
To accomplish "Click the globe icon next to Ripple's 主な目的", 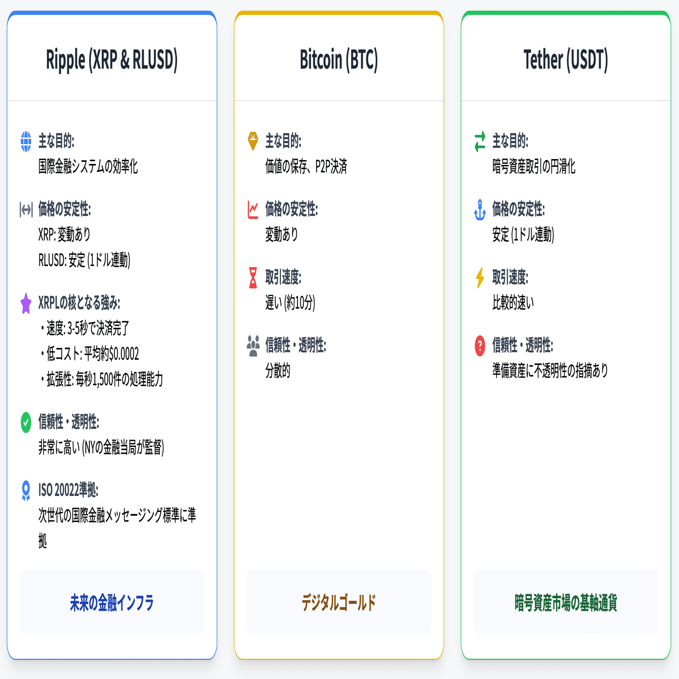I will tap(25, 142).
